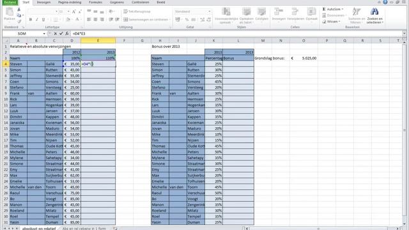Click the fx insert function icon
The height and width of the screenshot is (230, 409).
[x=67, y=34]
